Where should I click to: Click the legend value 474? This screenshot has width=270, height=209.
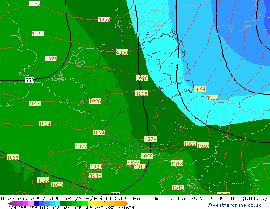pyautogui.click(x=12, y=207)
